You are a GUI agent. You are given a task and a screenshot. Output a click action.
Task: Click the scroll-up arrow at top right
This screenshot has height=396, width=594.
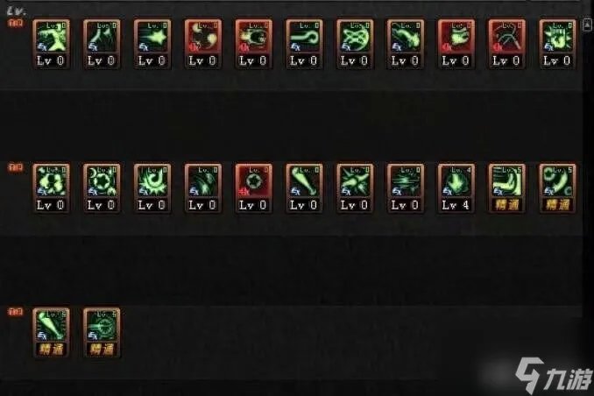pos(587,25)
